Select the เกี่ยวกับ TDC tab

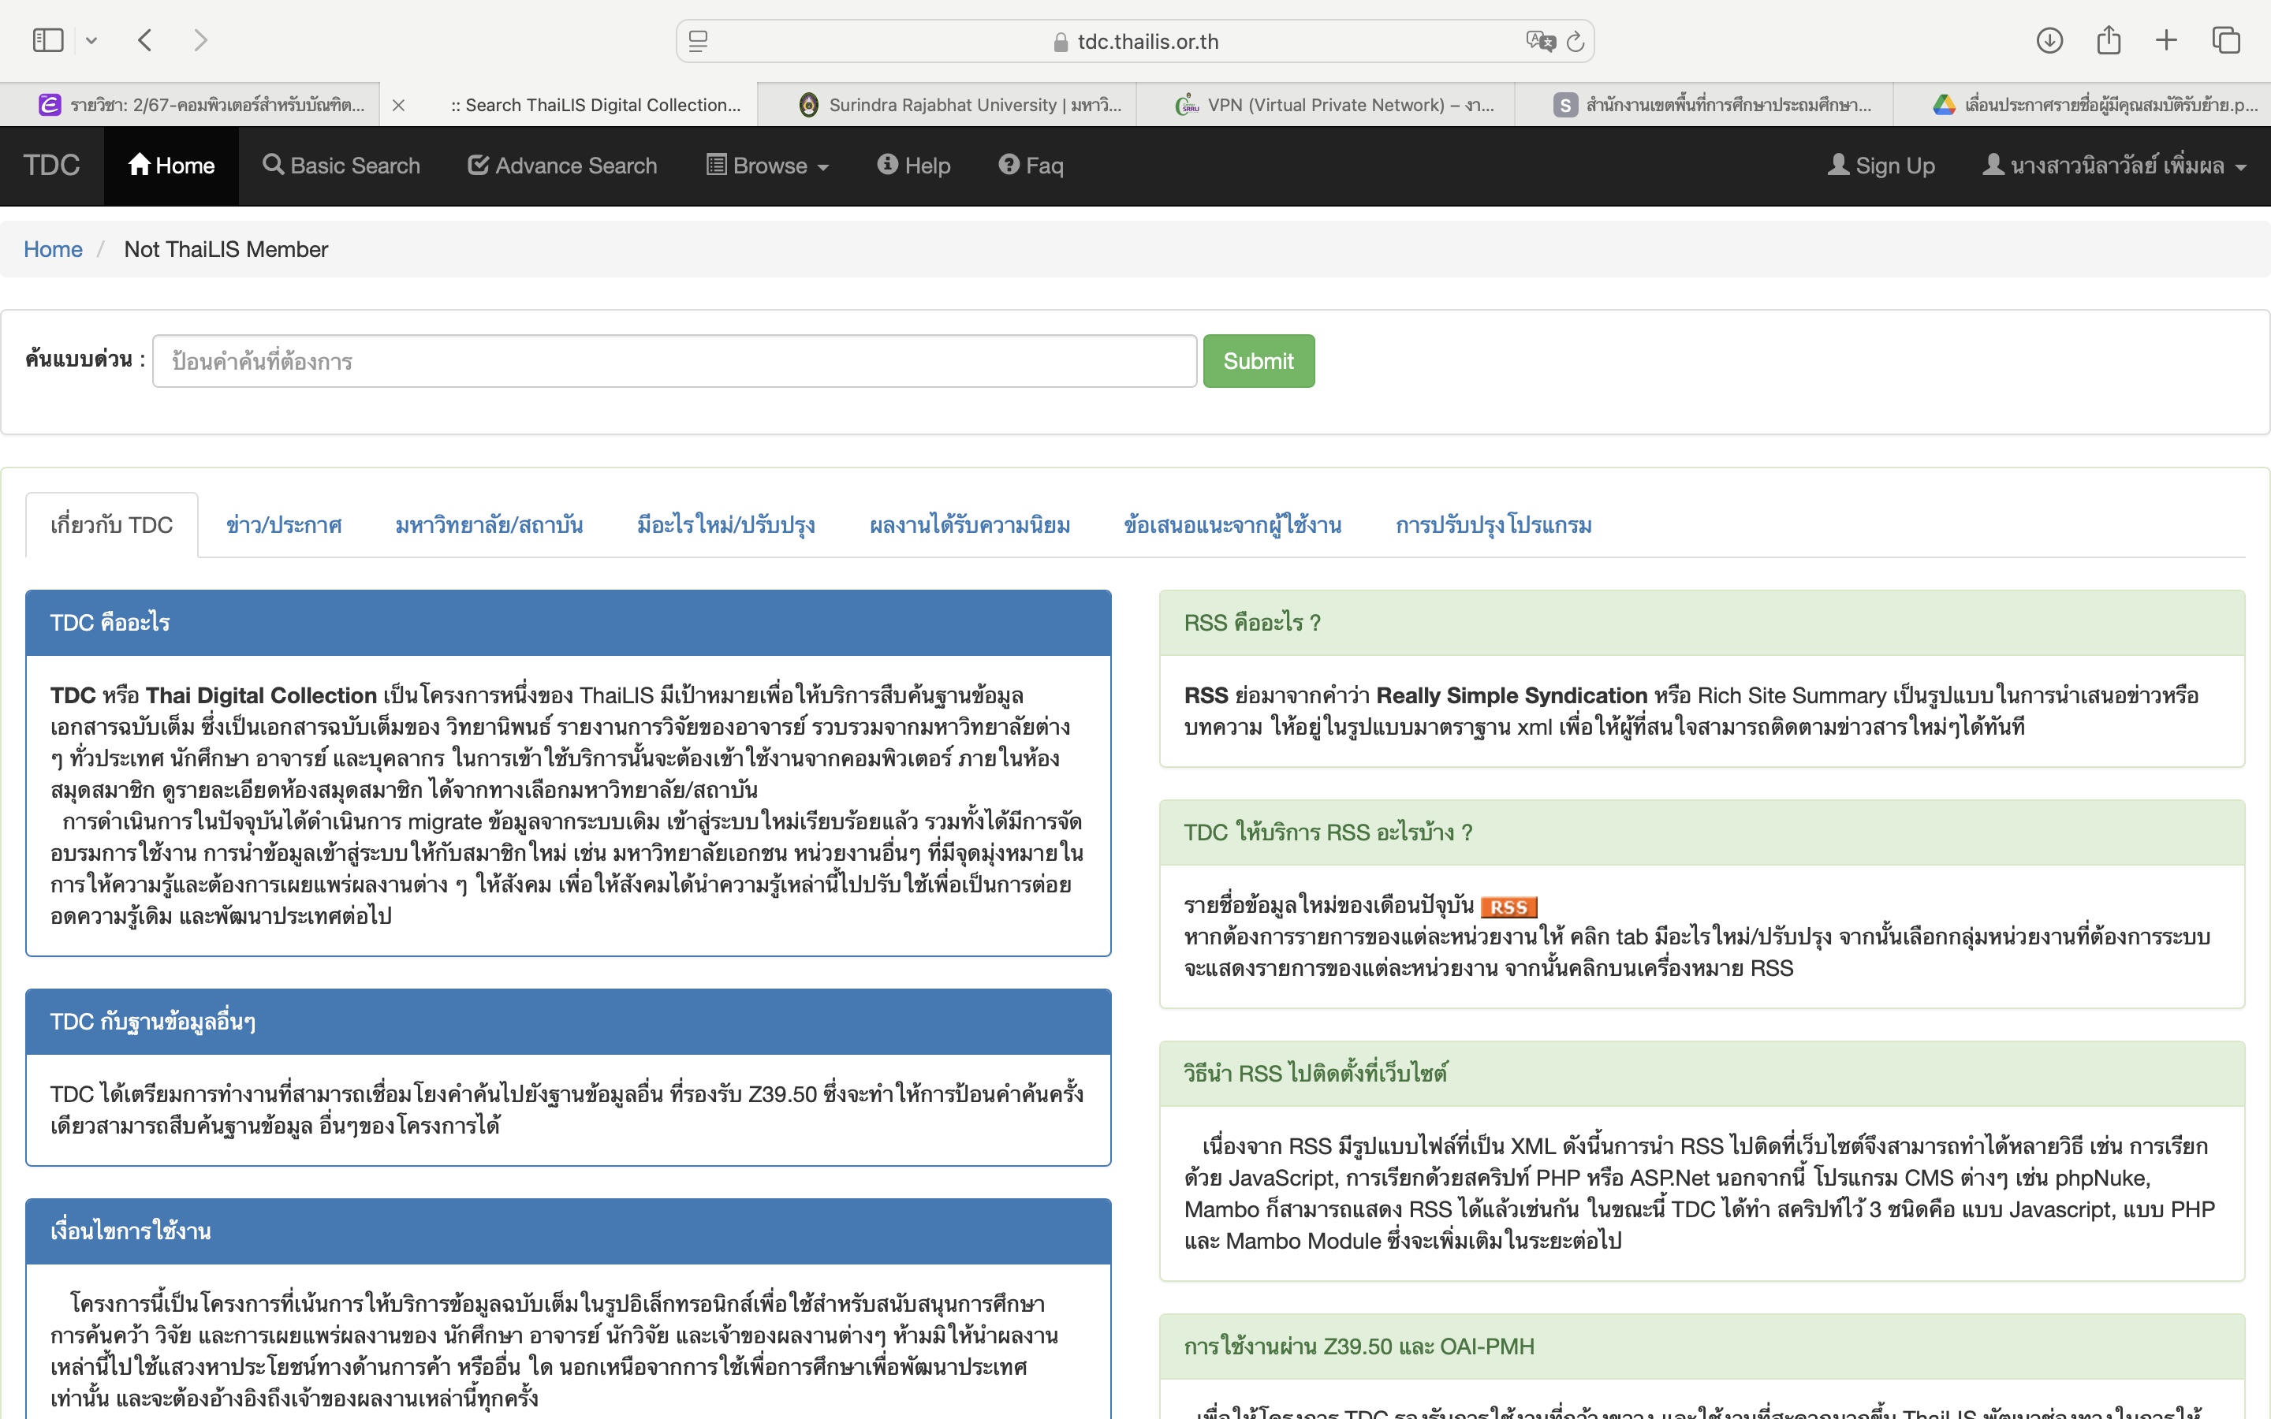pyautogui.click(x=112, y=526)
